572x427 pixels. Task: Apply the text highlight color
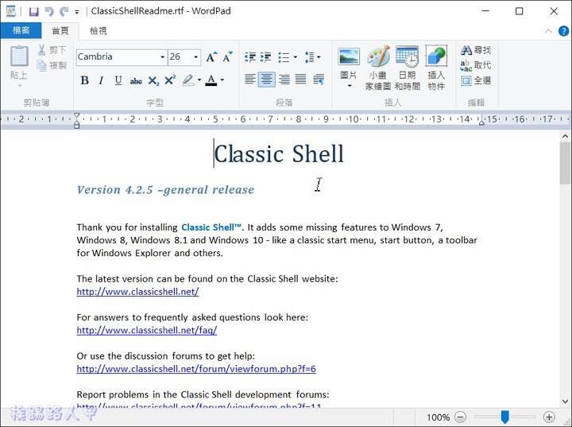[188, 80]
